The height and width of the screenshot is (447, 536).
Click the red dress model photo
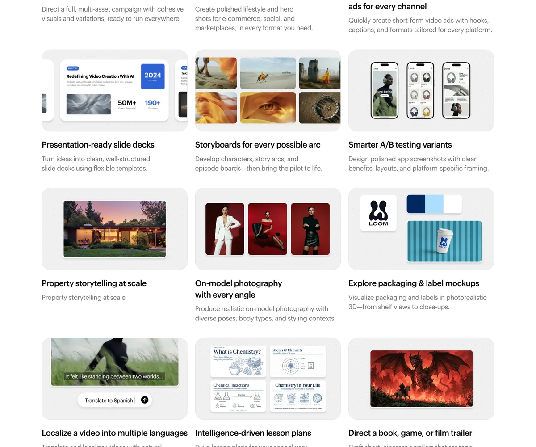pos(268,229)
